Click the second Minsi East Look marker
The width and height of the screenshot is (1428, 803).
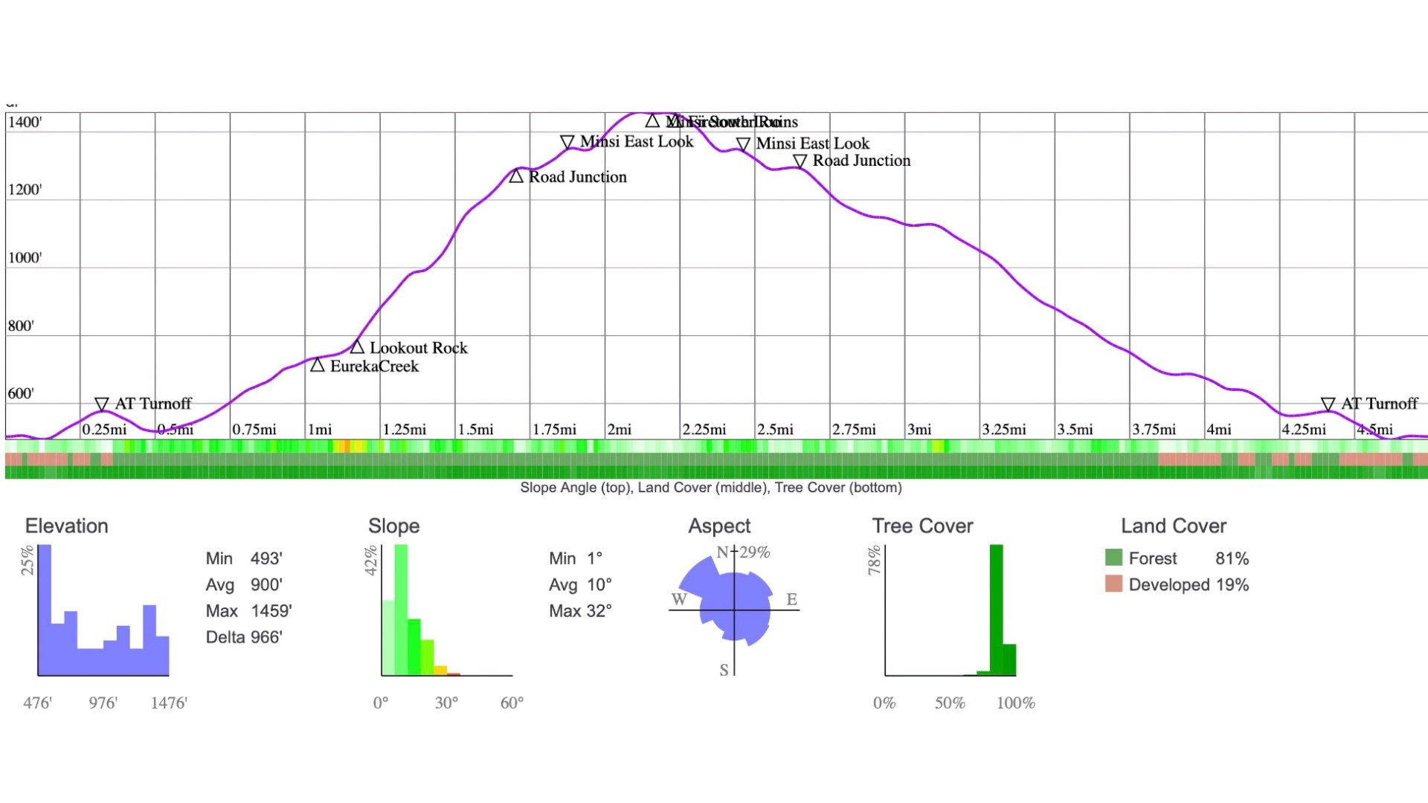[x=743, y=145]
